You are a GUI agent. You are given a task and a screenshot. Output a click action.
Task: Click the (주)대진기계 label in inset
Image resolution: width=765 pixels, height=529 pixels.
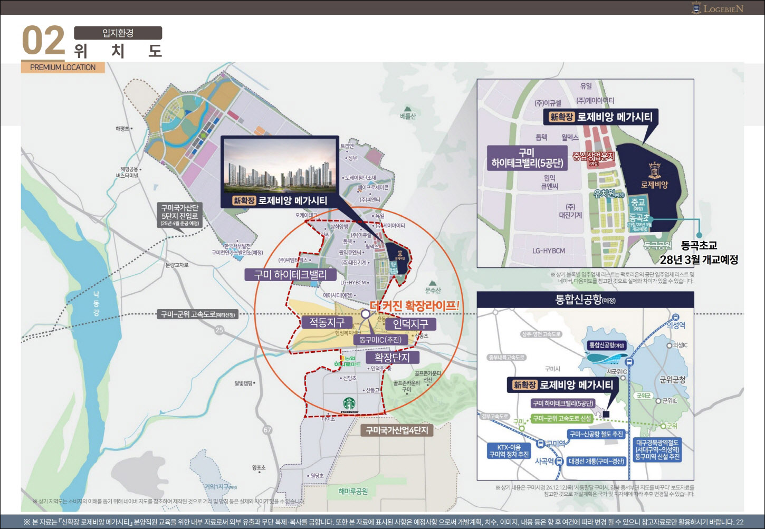[570, 211]
